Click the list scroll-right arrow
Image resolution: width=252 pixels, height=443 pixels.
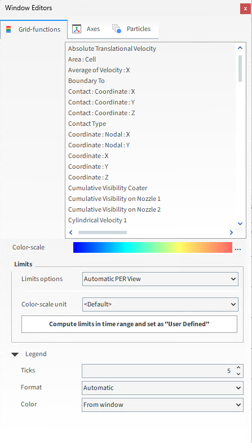coord(231,233)
